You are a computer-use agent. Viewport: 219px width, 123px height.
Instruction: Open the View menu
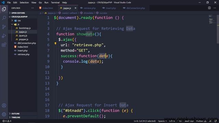[34, 2]
